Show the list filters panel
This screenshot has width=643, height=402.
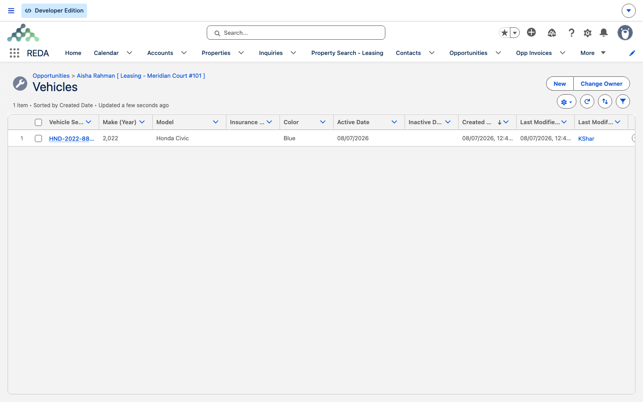(623, 102)
